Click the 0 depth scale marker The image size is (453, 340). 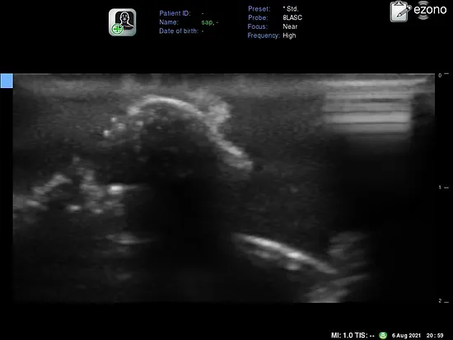[443, 75]
